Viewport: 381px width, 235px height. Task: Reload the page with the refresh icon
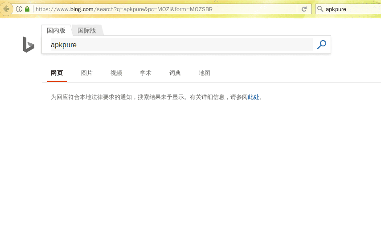tap(304, 9)
